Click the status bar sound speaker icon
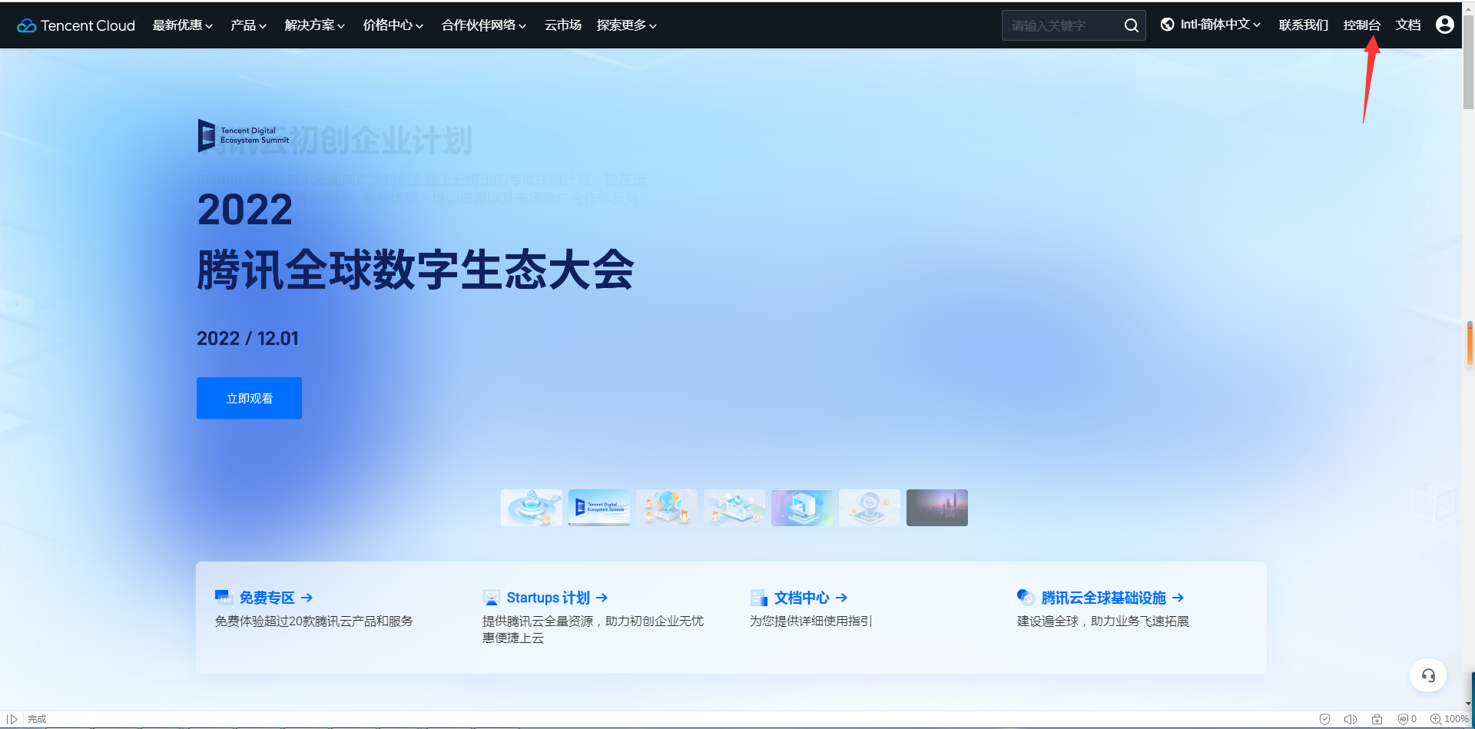The image size is (1475, 729). tap(1351, 719)
